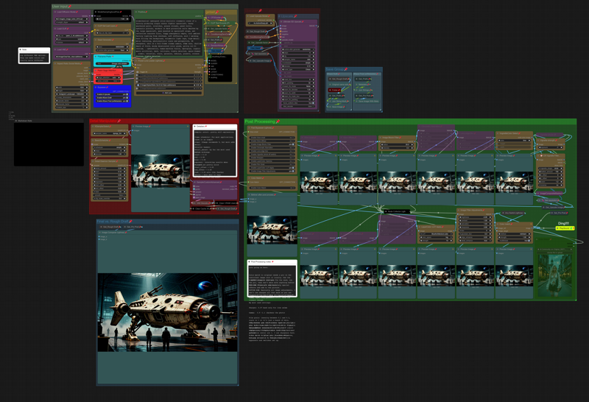Viewport: 589px width, 402px height.
Task: Collapse the Ultimate SD Upscale node via its dot
Action: [x=281, y=21]
